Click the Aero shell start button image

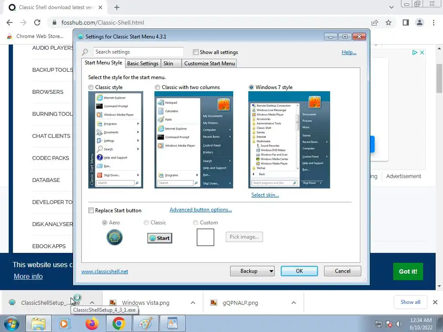click(x=114, y=237)
